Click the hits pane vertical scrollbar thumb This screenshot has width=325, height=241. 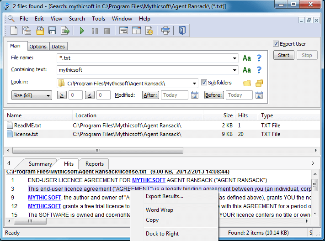pos(314,184)
